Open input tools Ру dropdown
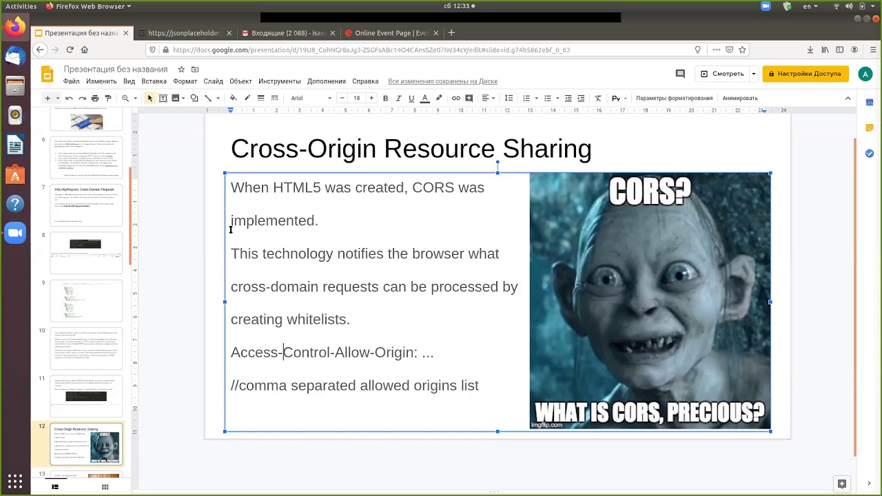The height and width of the screenshot is (496, 882). click(x=619, y=98)
